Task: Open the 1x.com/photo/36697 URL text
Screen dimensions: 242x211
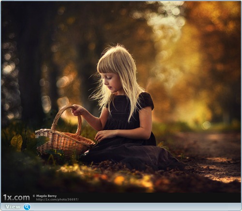Action: coord(57,199)
